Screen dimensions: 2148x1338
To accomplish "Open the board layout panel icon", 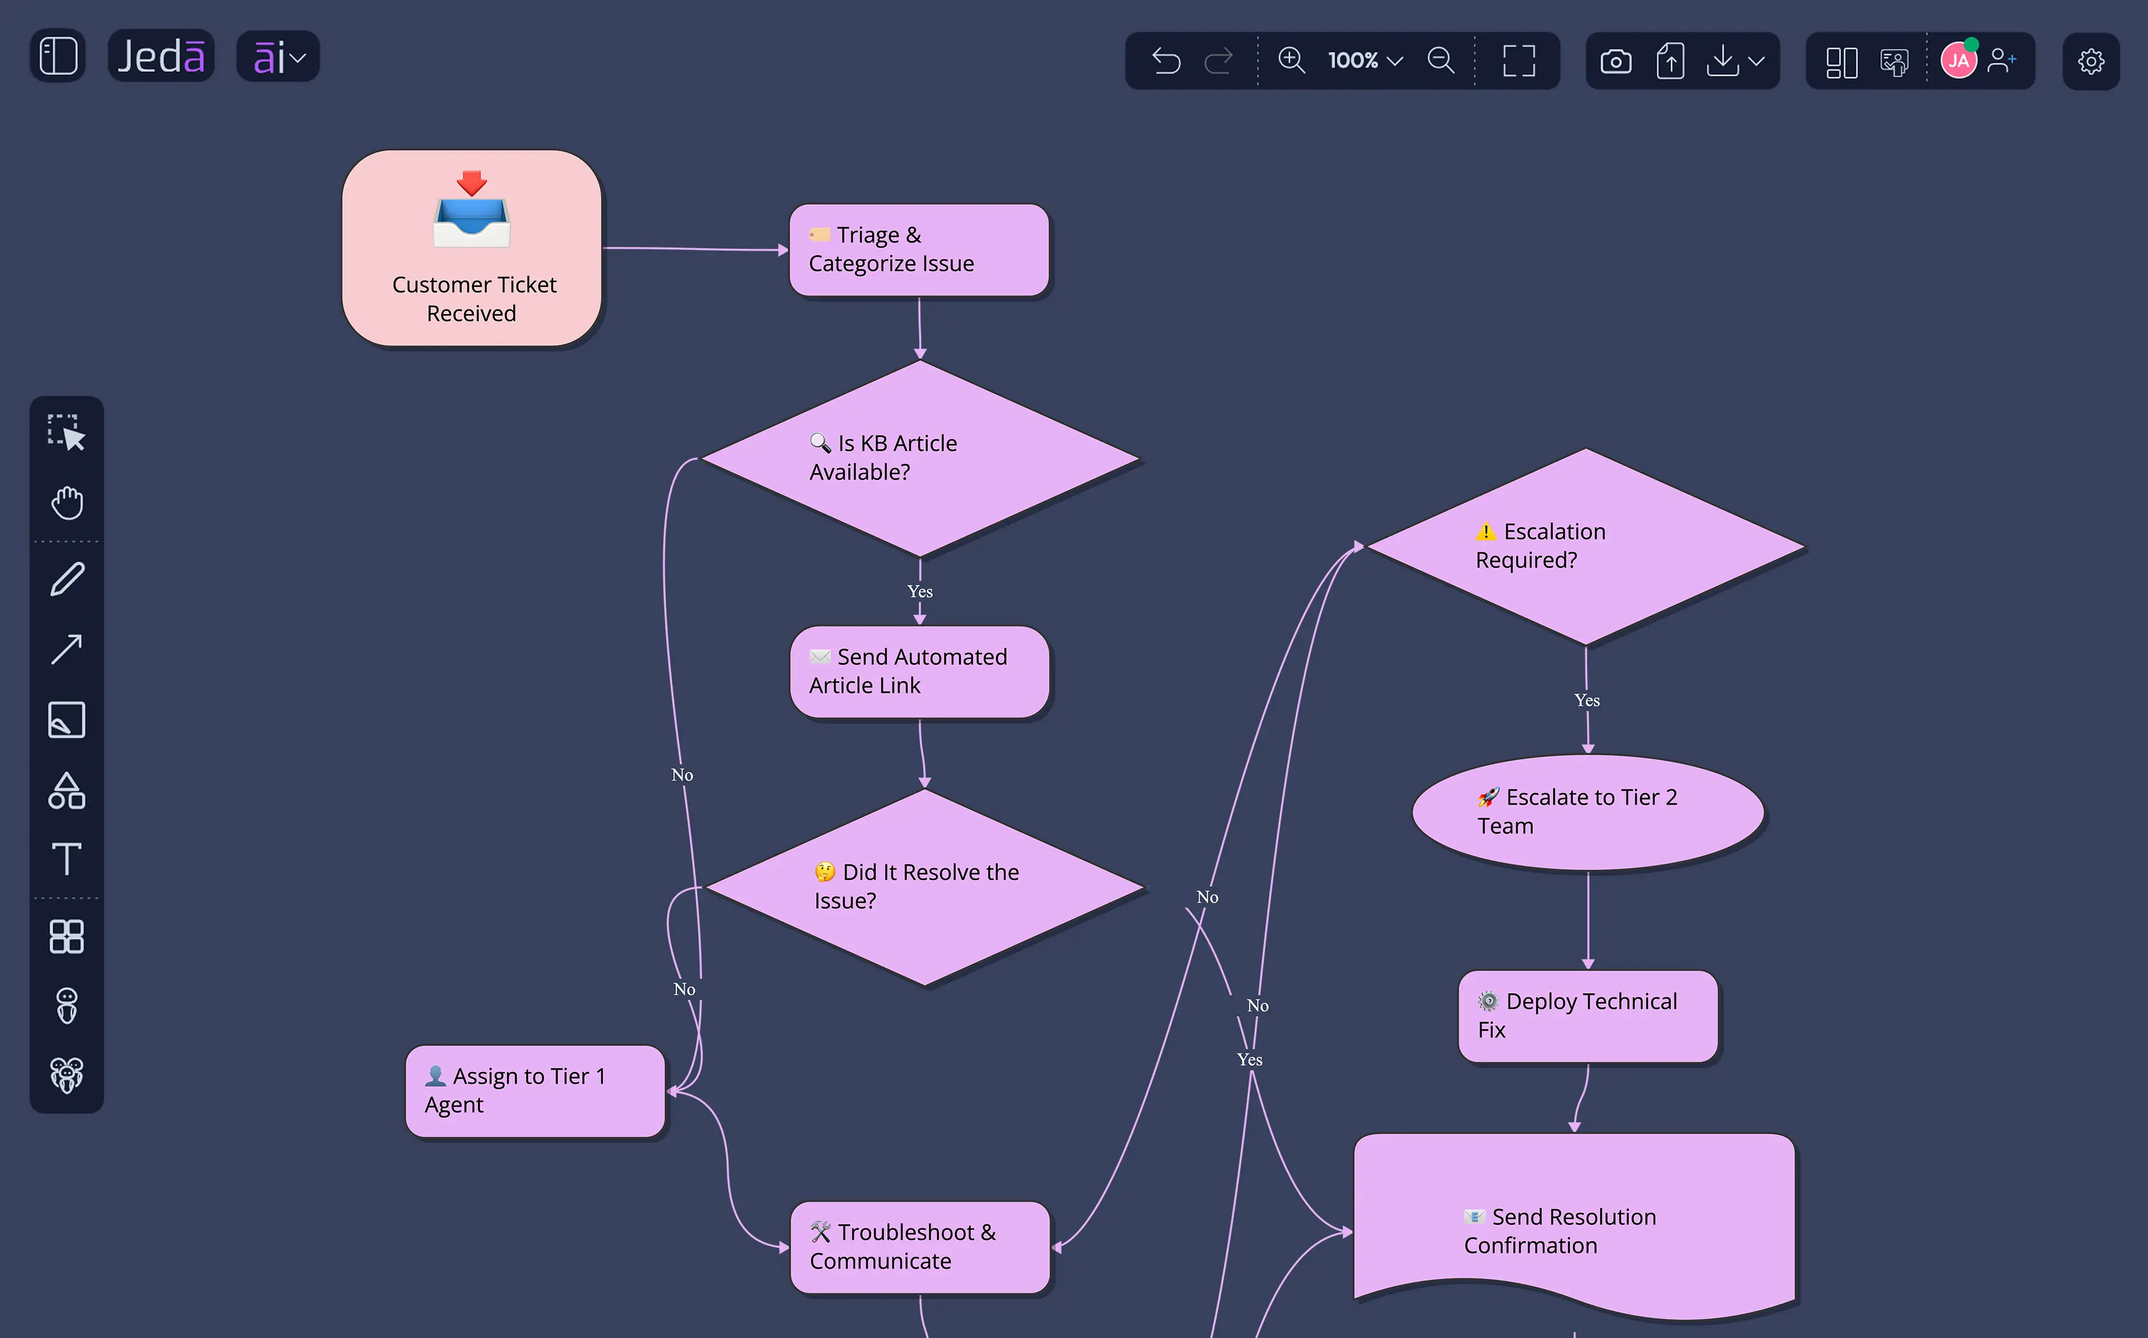I will point(1842,62).
